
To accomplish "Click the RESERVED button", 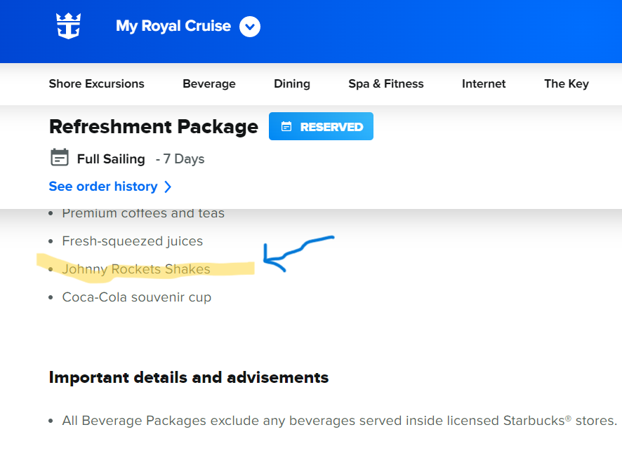I will (321, 126).
